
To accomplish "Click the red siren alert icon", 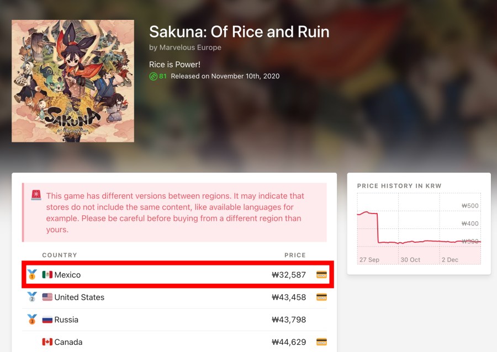I will 36,196.
